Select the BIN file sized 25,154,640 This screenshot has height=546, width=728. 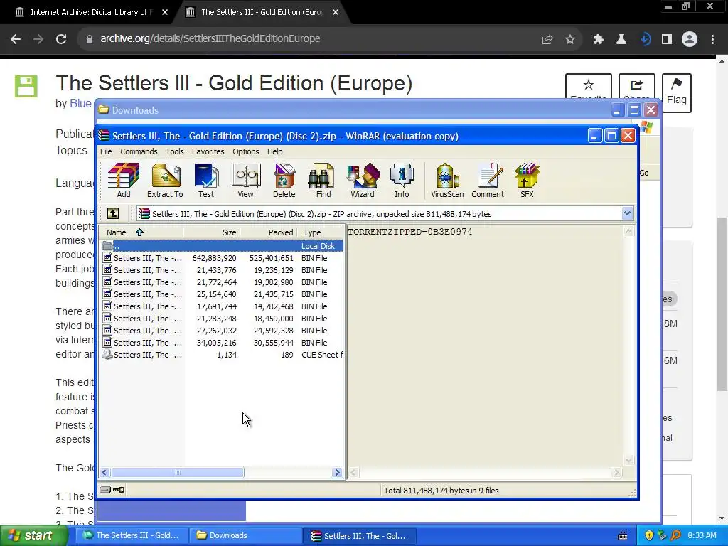pos(222,294)
